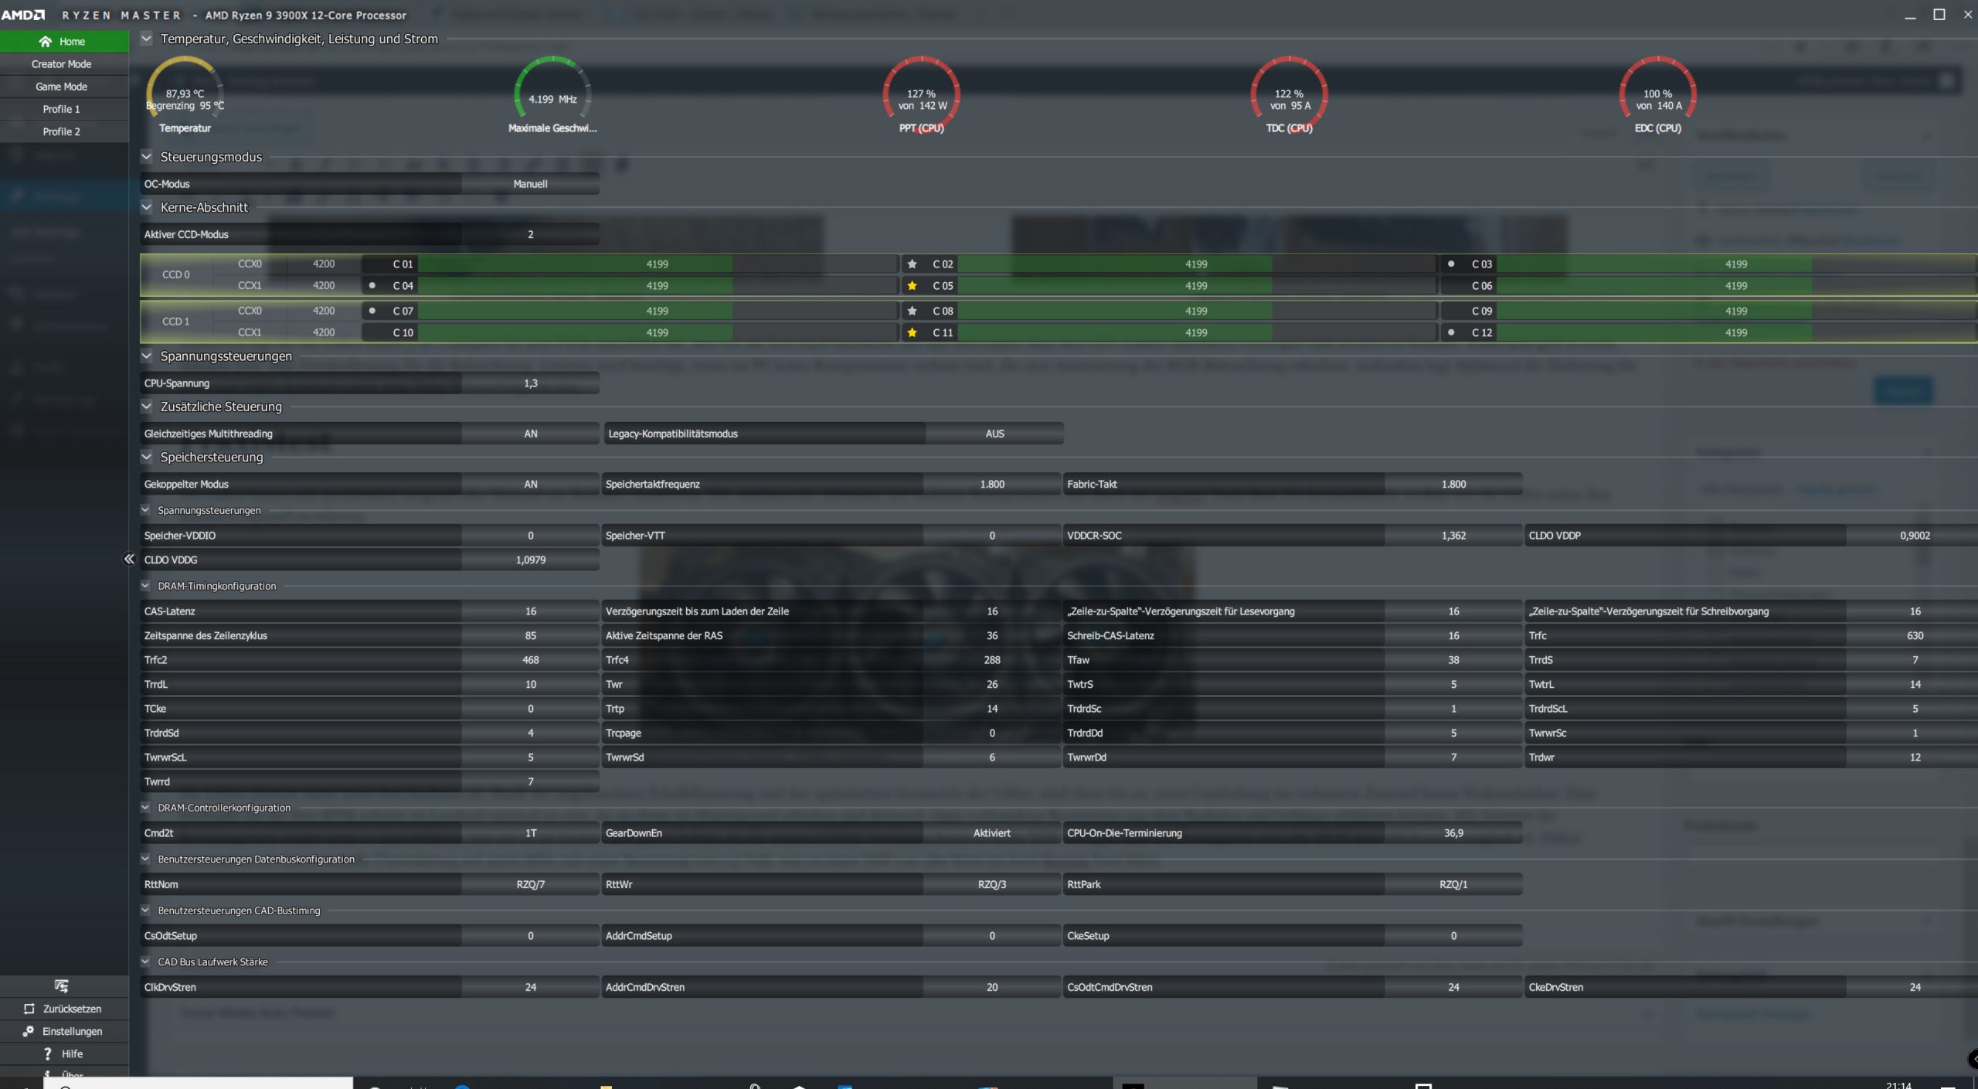1978x1089 pixels.
Task: Click the Trfc value 630
Action: pyautogui.click(x=1915, y=635)
